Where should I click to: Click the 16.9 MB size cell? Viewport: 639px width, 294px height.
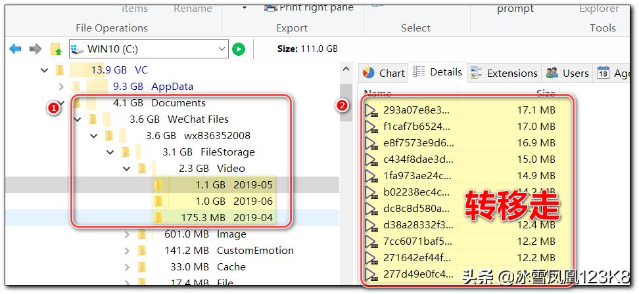pyautogui.click(x=536, y=143)
